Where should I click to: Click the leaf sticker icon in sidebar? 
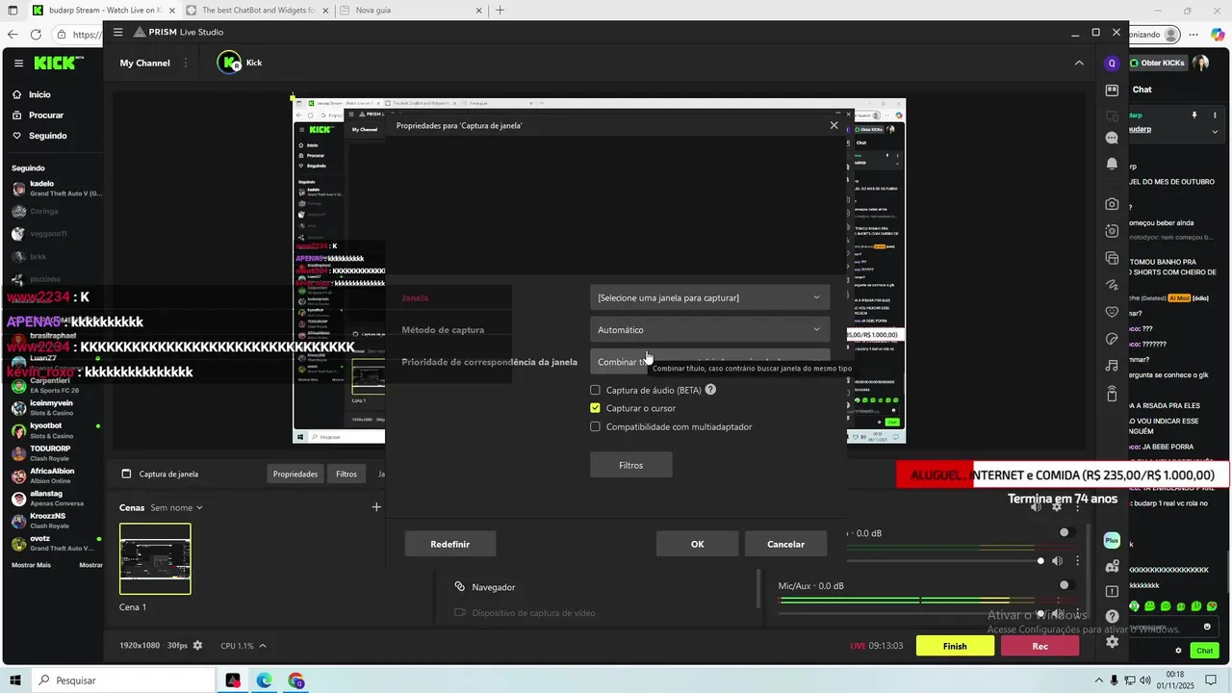1112,339
